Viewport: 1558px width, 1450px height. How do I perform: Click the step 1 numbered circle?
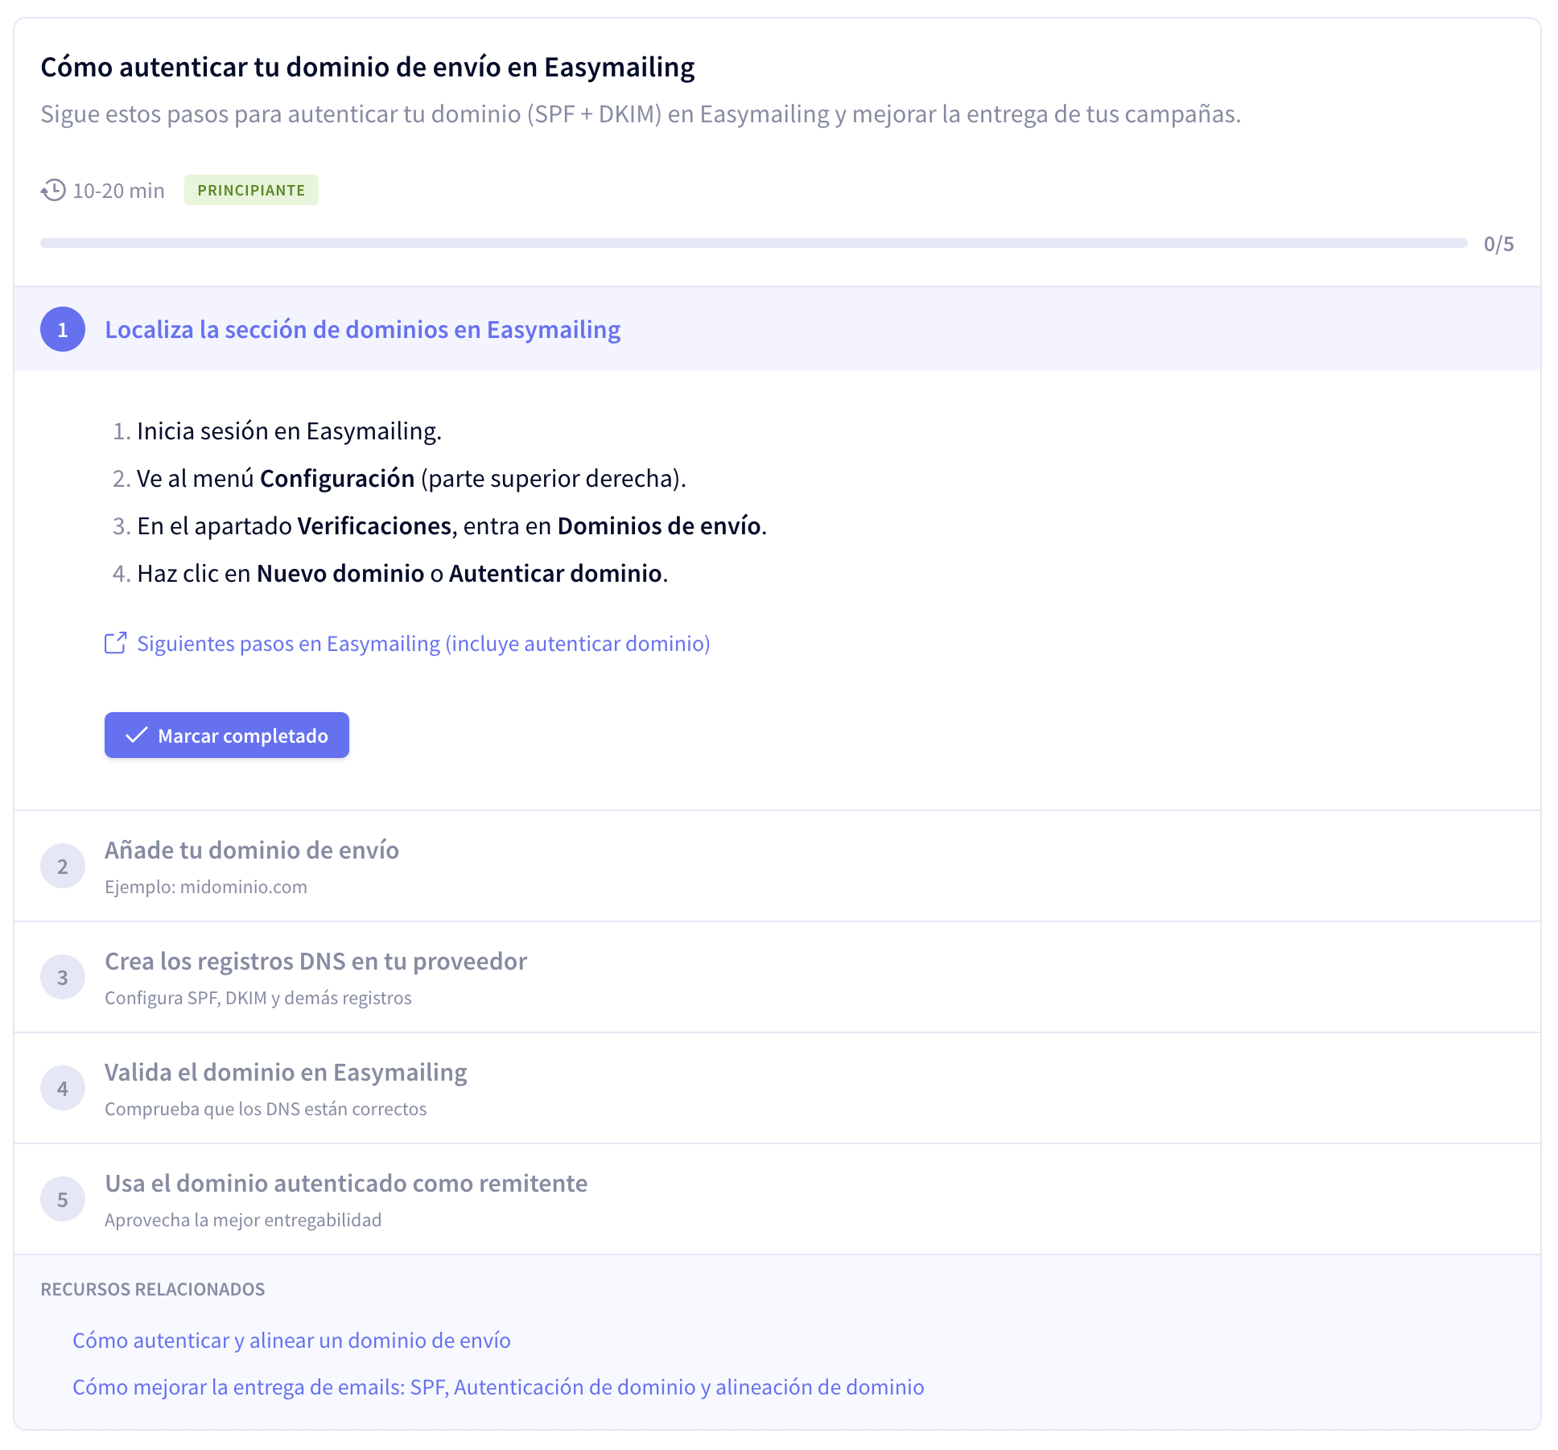(x=63, y=329)
